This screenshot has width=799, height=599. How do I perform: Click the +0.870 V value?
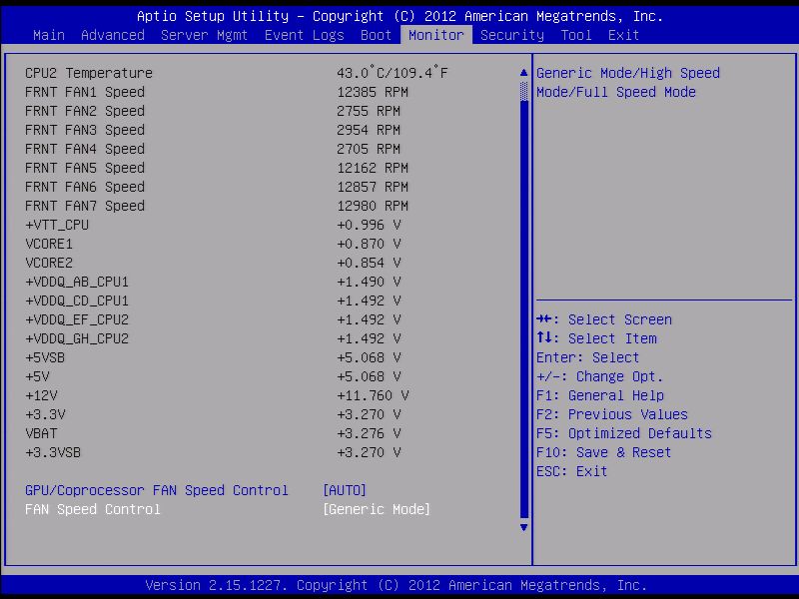369,244
